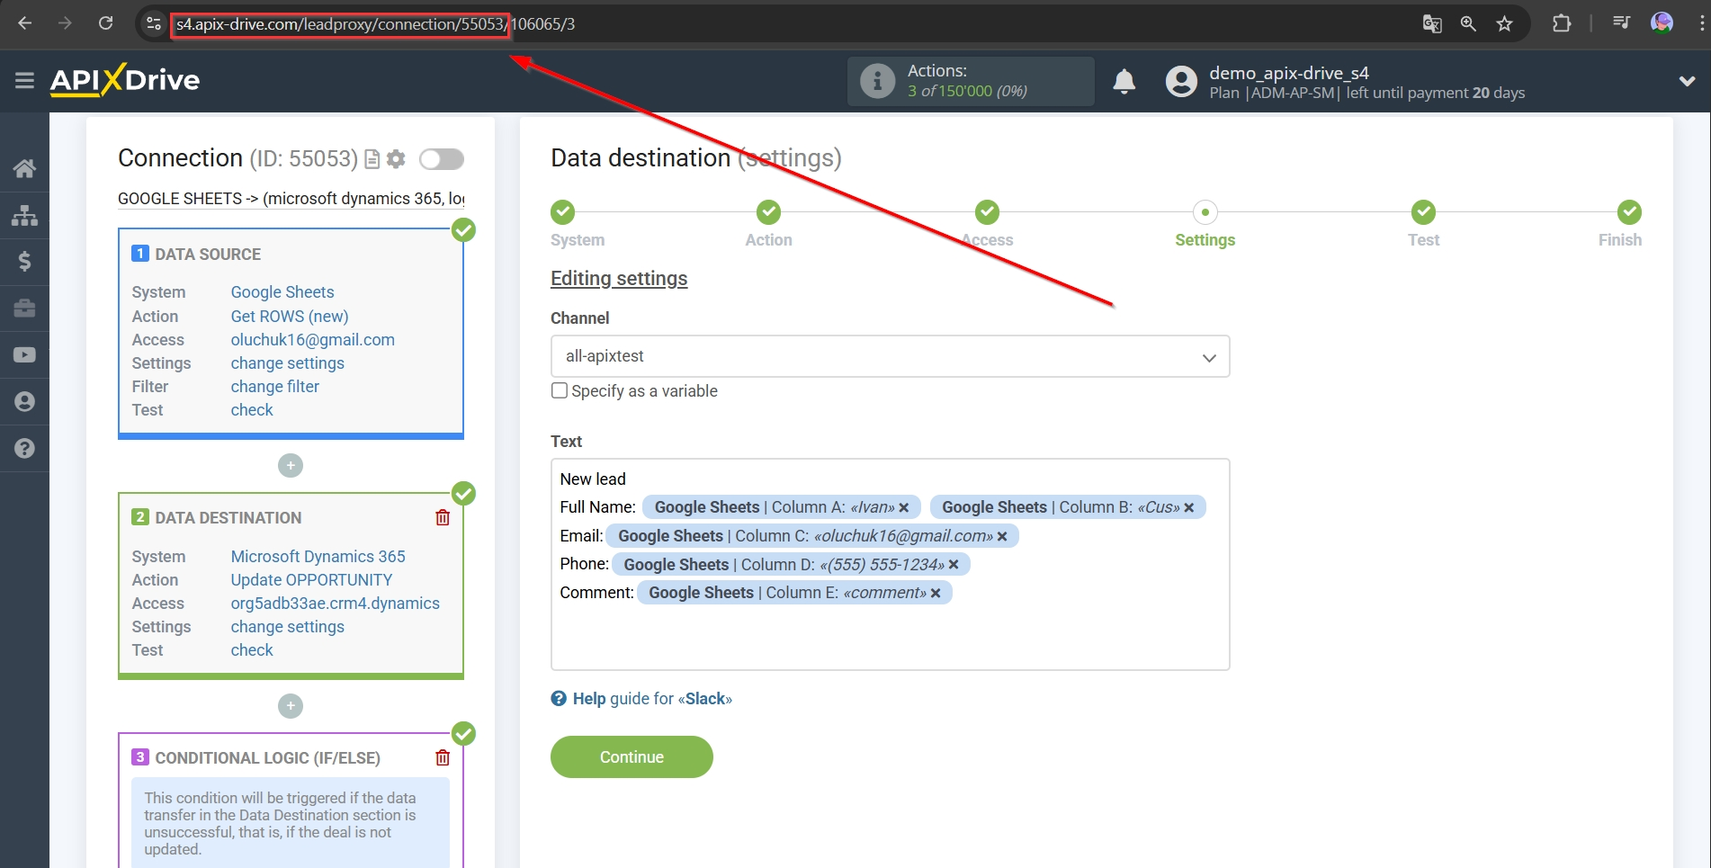This screenshot has width=1711, height=868.
Task: Go to the Access step
Action: [987, 213]
